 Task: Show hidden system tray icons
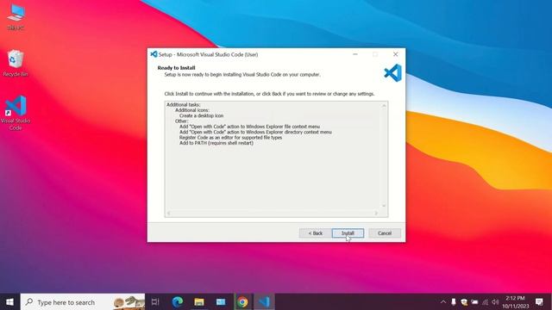442,302
